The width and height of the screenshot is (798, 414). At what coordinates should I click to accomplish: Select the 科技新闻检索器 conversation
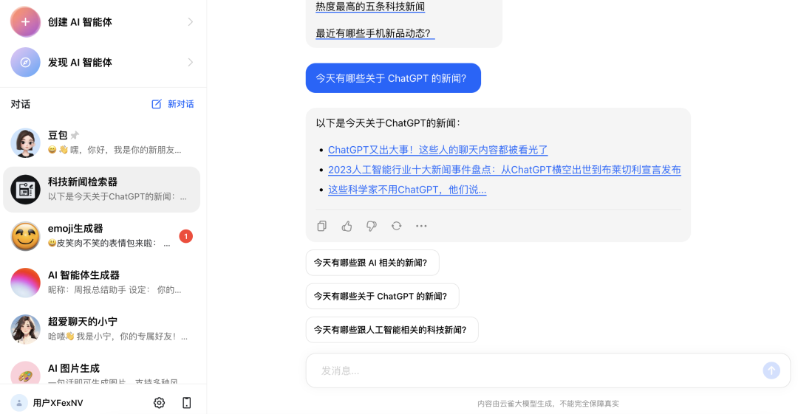[x=102, y=189]
